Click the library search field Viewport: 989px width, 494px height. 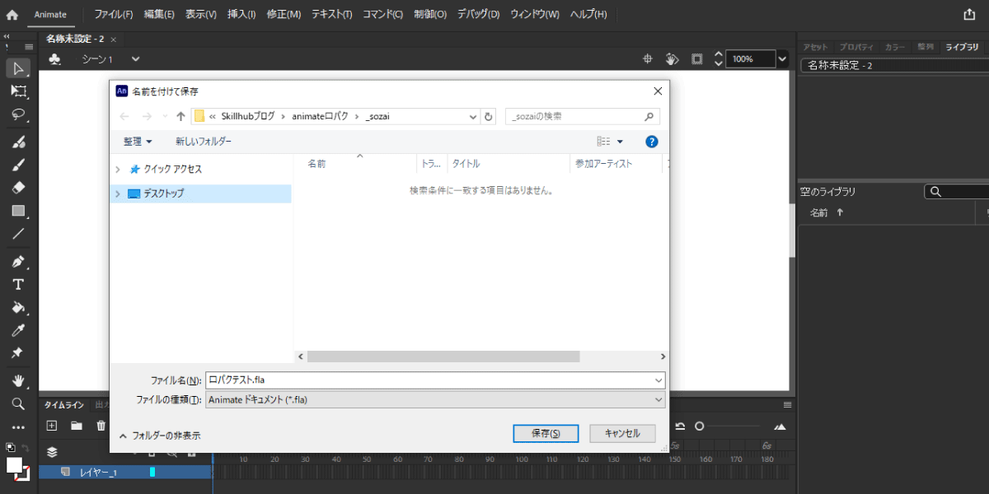(x=956, y=192)
